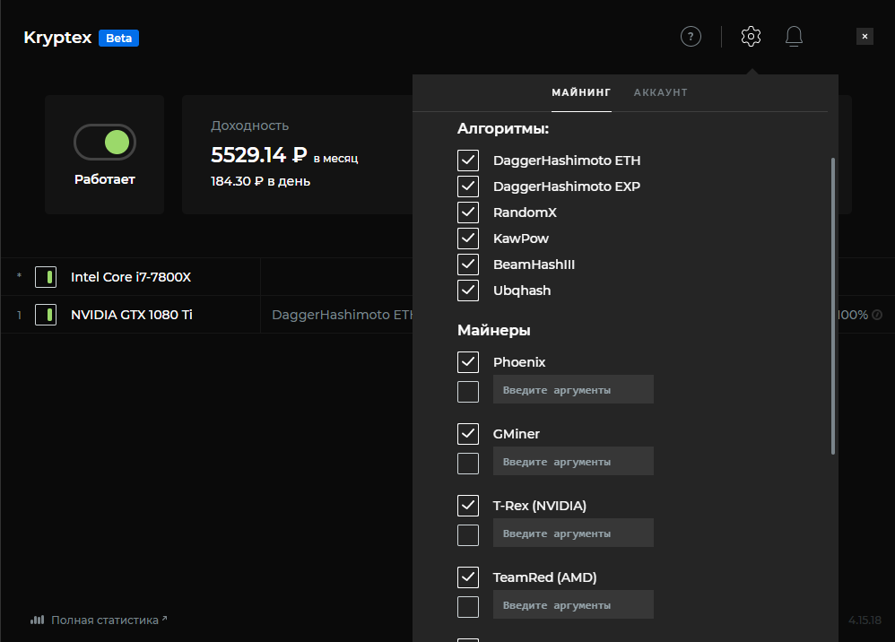Click the Майнеры section heading
Image resolution: width=895 pixels, height=642 pixels.
pyautogui.click(x=494, y=331)
